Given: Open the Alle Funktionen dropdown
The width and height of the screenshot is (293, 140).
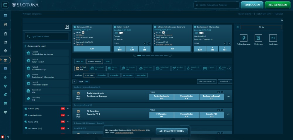Looking at the screenshot, I should 207,82.
